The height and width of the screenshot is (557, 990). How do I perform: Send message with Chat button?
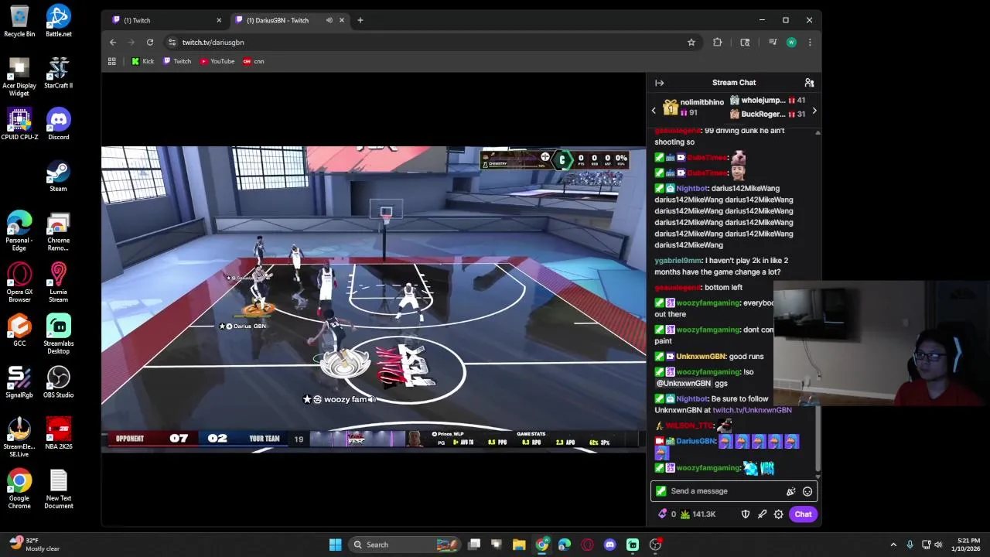[803, 514]
